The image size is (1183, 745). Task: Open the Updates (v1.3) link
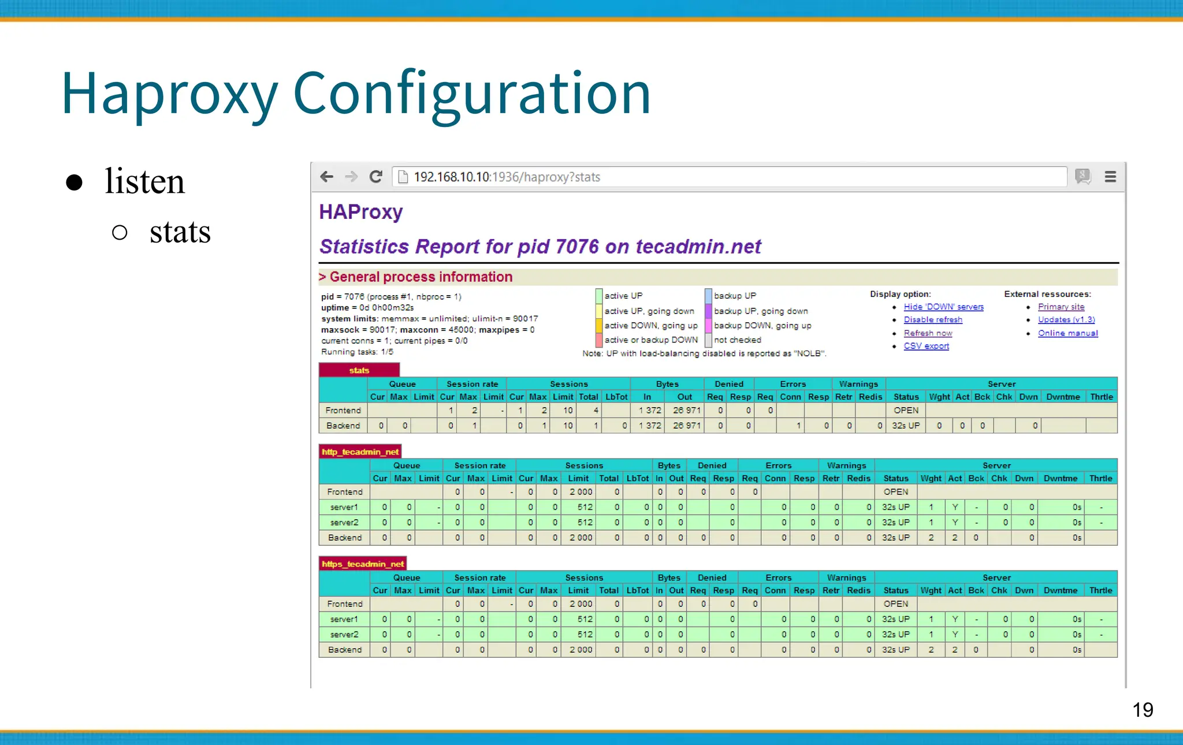1066,319
